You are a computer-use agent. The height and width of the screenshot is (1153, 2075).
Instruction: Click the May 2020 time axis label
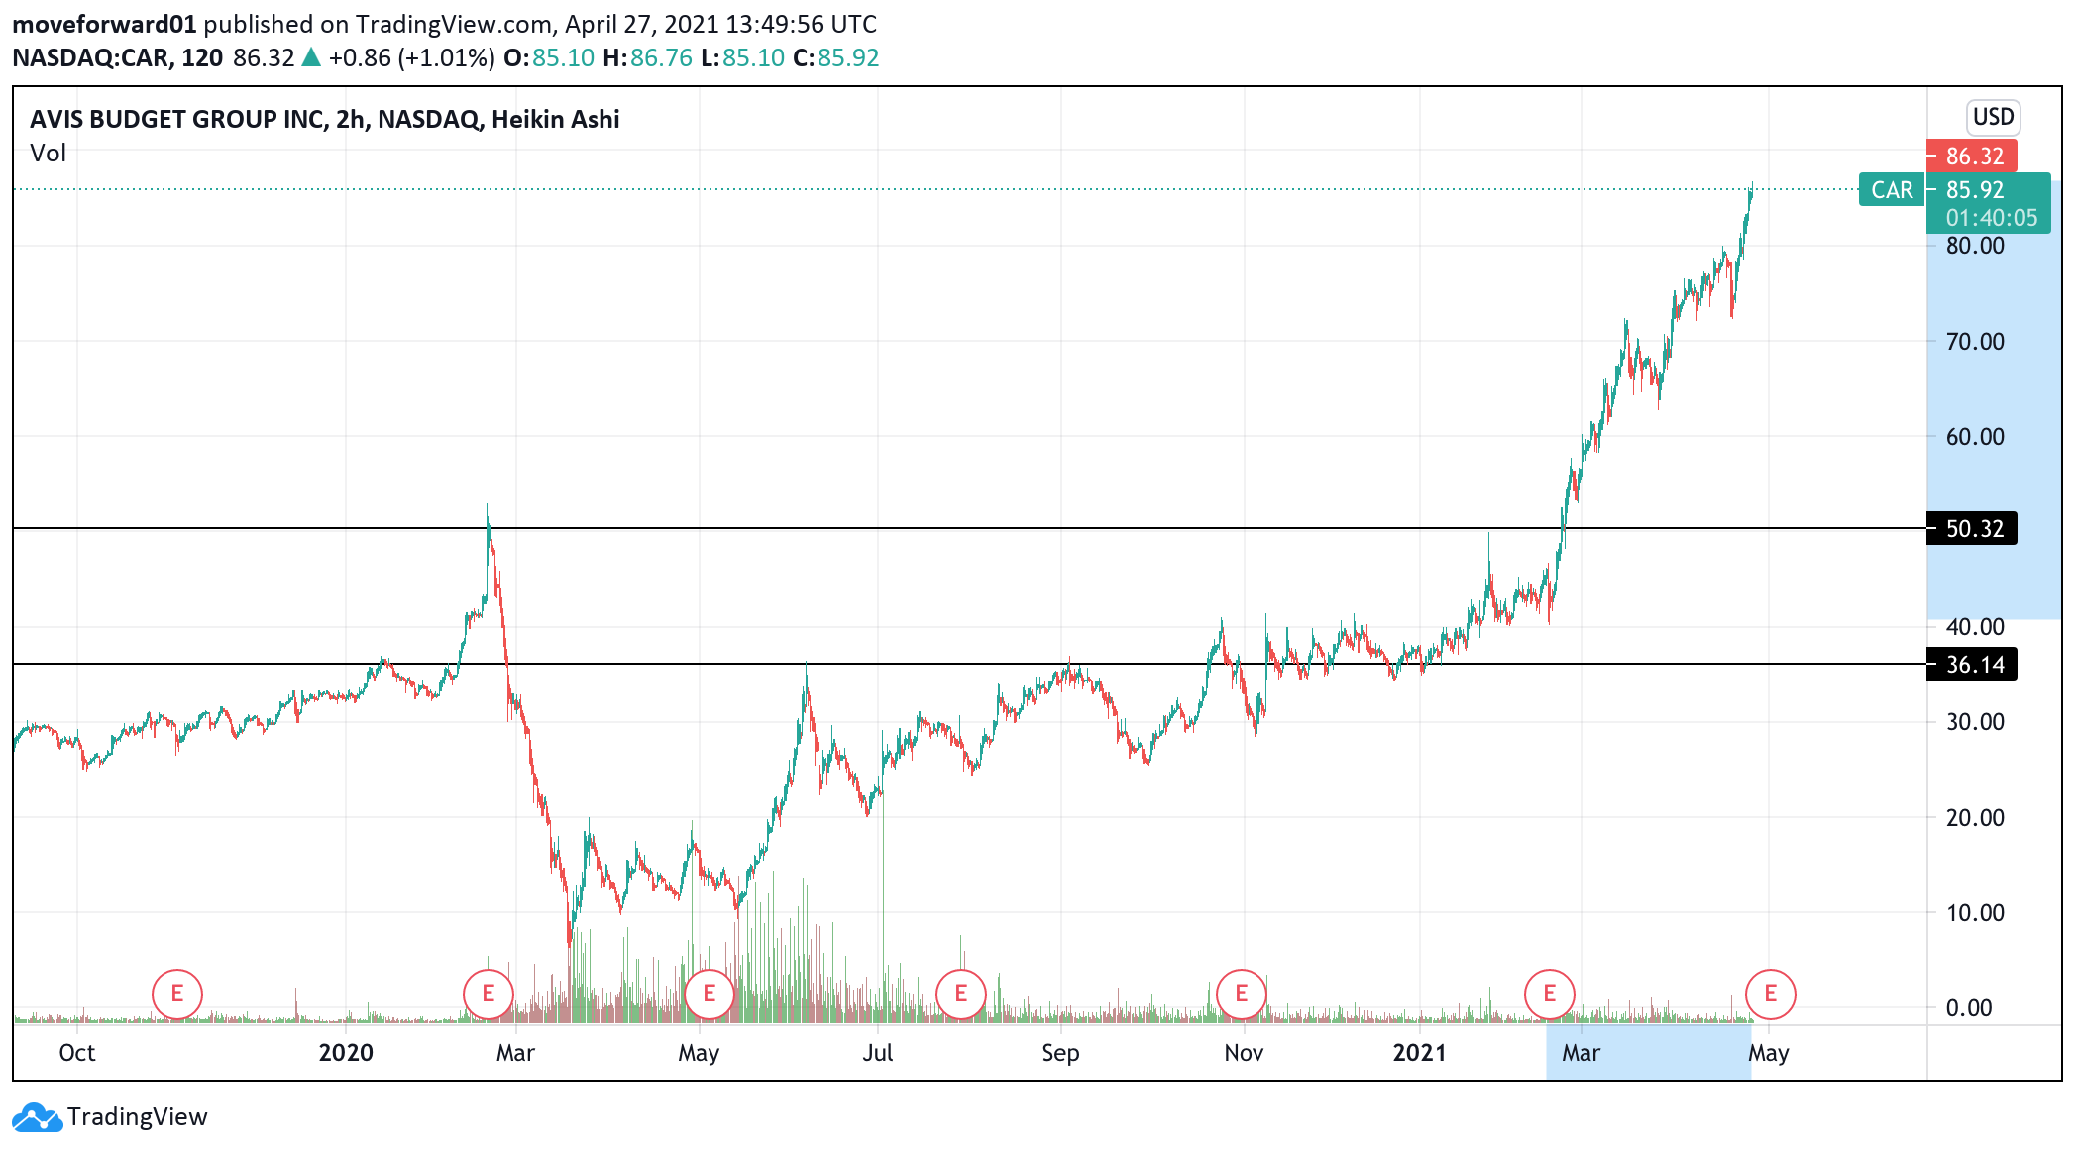pyautogui.click(x=699, y=1053)
